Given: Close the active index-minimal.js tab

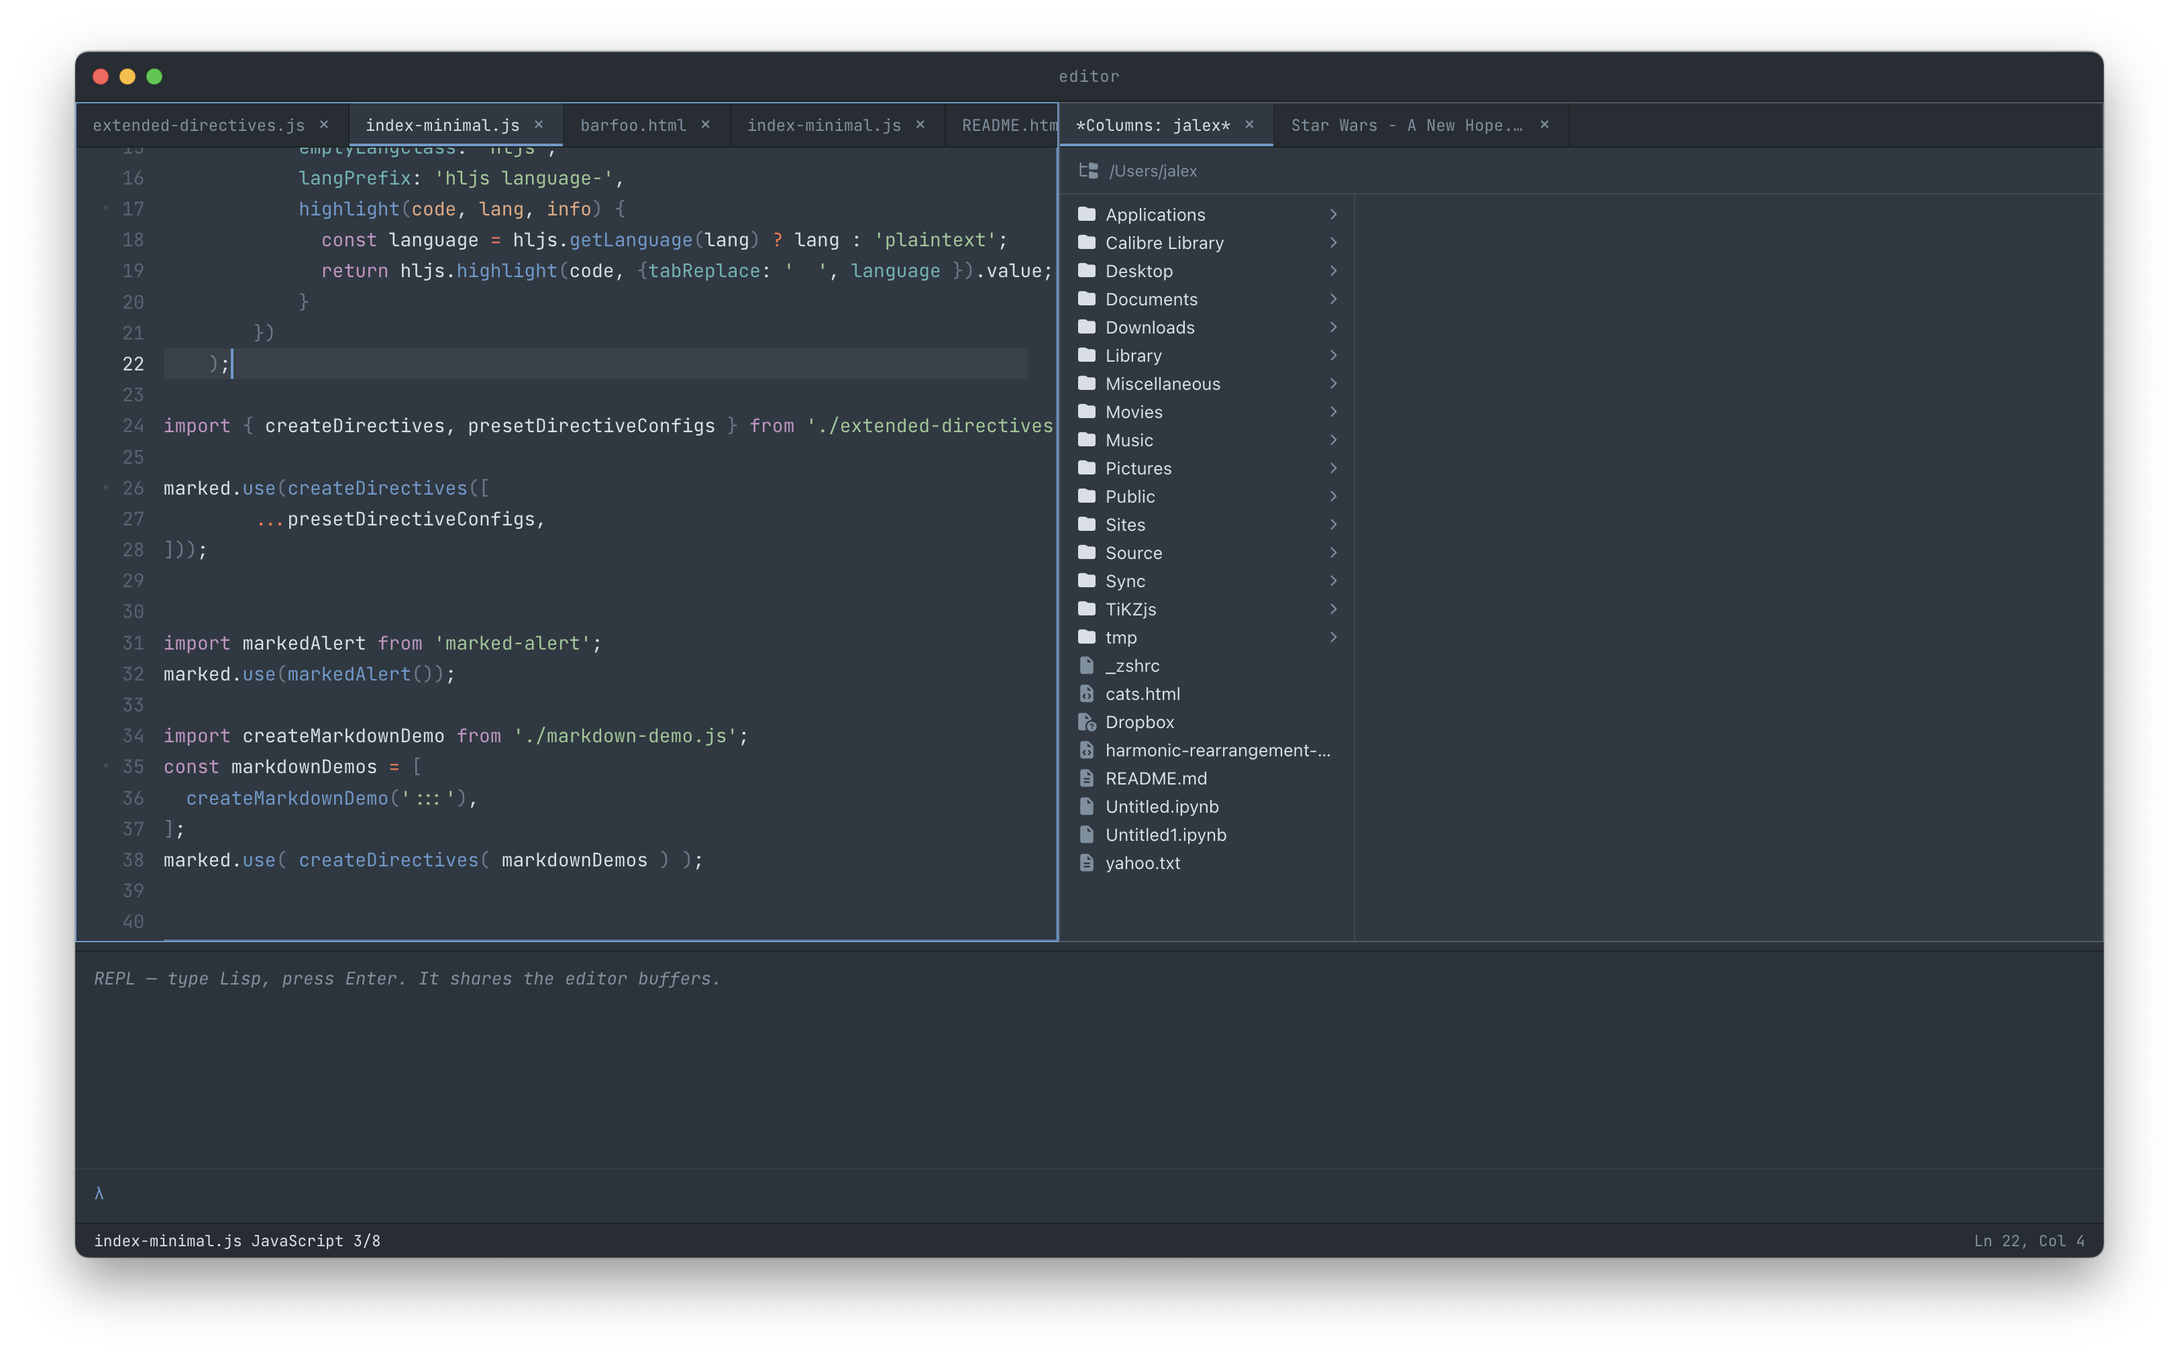Looking at the screenshot, I should point(538,125).
